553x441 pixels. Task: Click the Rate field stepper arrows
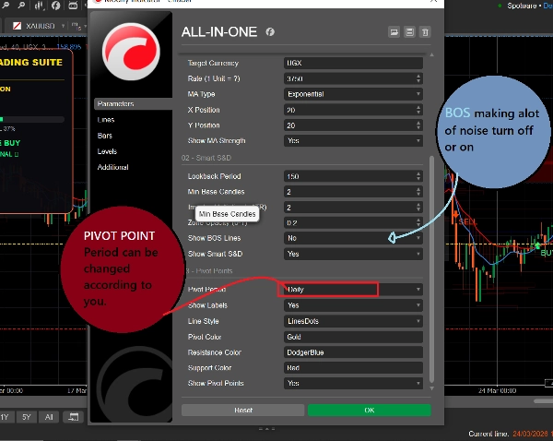coord(418,78)
